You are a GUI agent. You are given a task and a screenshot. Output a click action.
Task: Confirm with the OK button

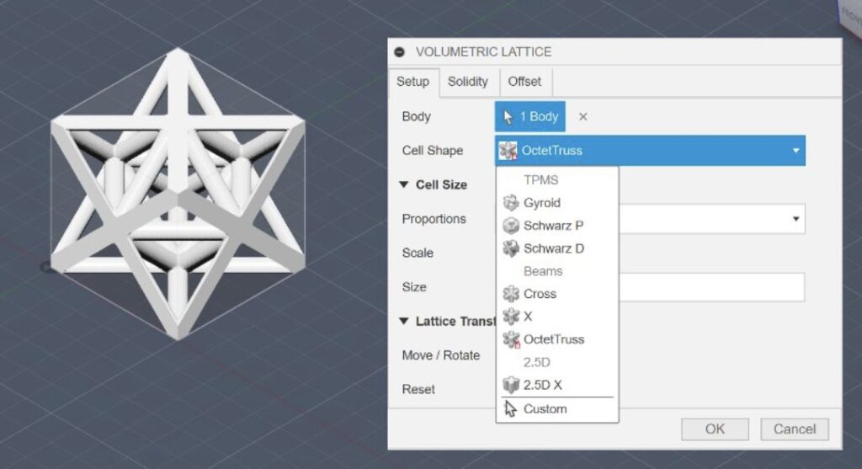(x=715, y=429)
